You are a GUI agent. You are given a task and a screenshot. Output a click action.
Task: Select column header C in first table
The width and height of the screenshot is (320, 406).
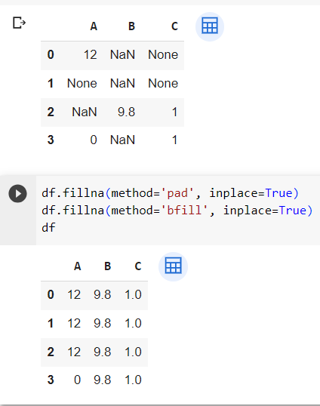point(175,26)
